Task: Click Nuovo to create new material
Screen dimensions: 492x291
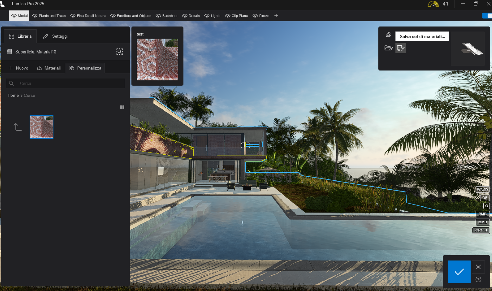Action: pyautogui.click(x=18, y=68)
